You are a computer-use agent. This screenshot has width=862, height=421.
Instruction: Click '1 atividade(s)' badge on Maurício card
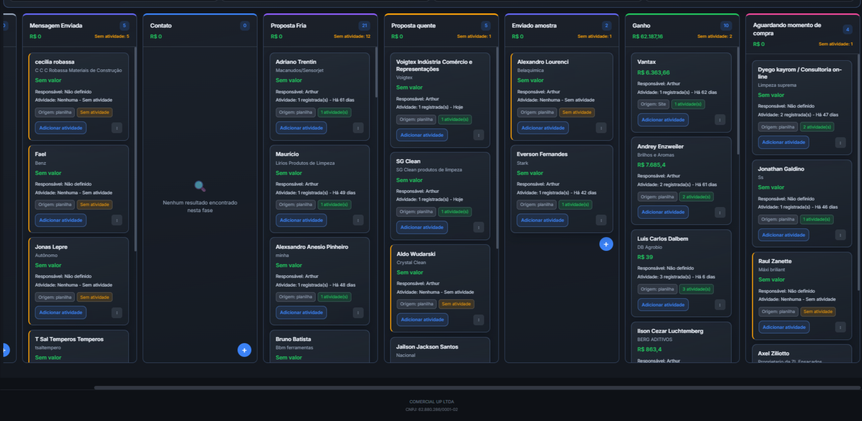(334, 204)
